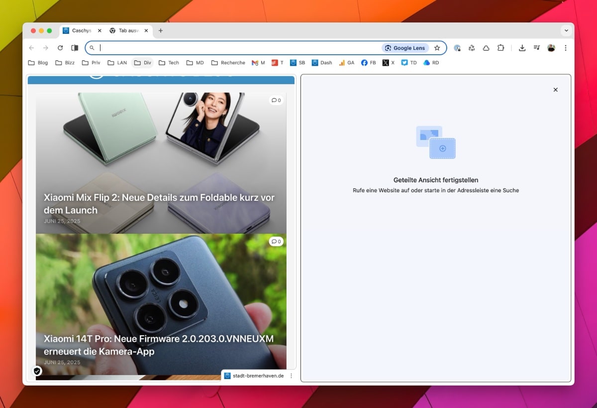This screenshot has width=597, height=408.
Task: Bookmark this page with the star icon
Action: pyautogui.click(x=437, y=48)
